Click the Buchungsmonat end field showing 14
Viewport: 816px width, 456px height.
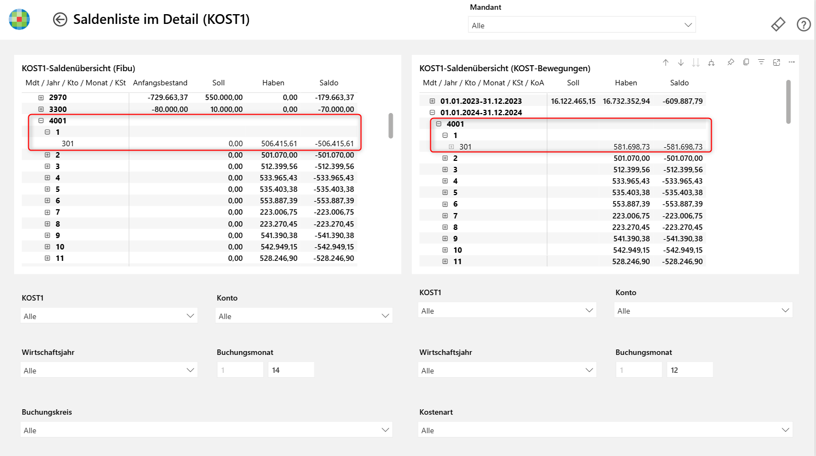click(291, 370)
